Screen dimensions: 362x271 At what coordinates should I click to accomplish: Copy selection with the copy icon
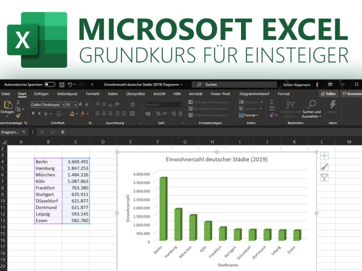point(18,109)
